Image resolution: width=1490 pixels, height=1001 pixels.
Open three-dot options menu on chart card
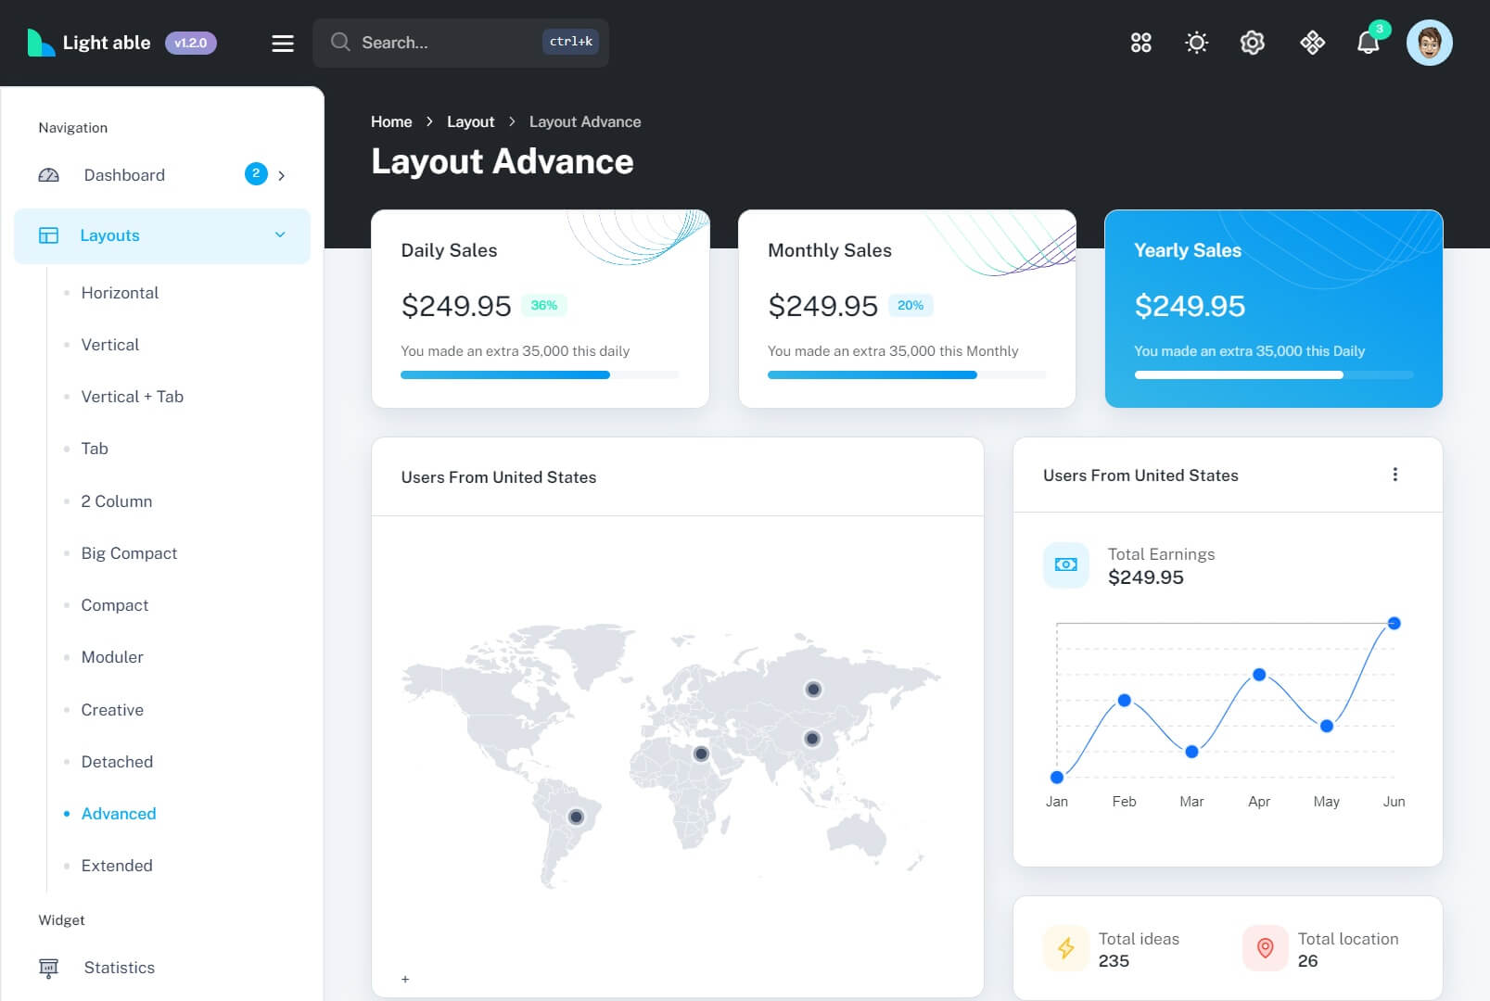1394,475
